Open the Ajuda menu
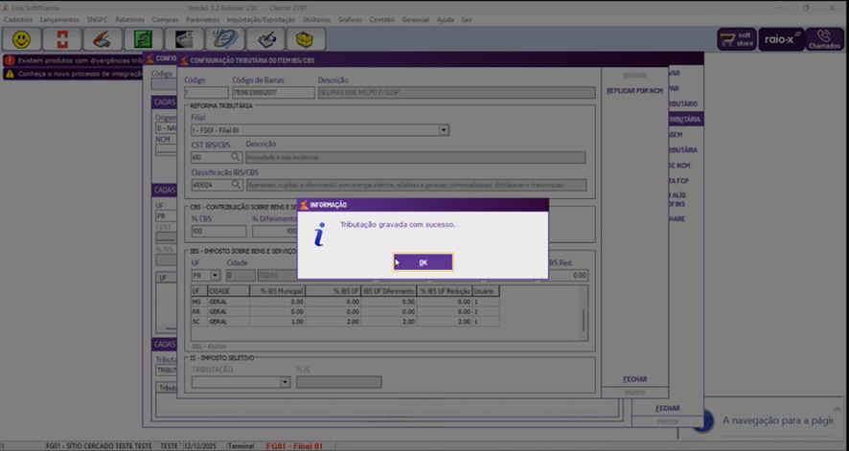 pyautogui.click(x=445, y=19)
